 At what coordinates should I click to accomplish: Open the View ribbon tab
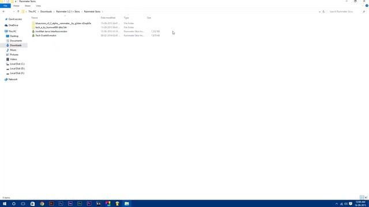pyautogui.click(x=38, y=6)
